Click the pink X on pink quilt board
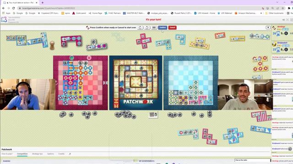 coord(89,58)
